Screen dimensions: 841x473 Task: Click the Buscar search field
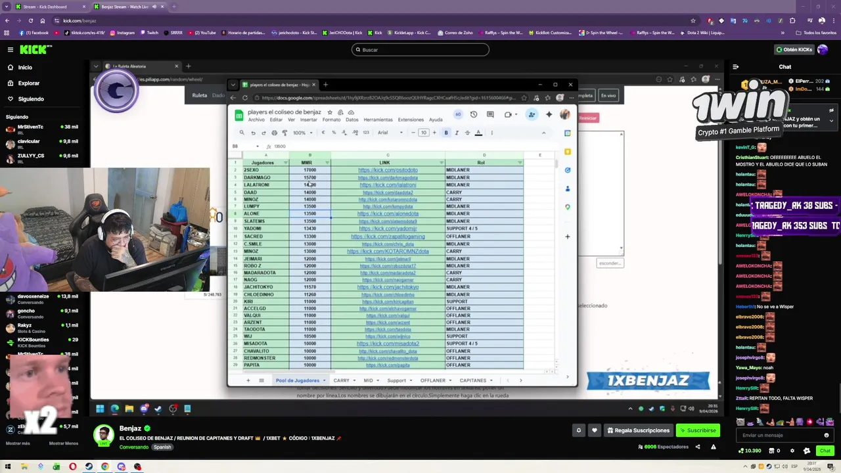[420, 49]
